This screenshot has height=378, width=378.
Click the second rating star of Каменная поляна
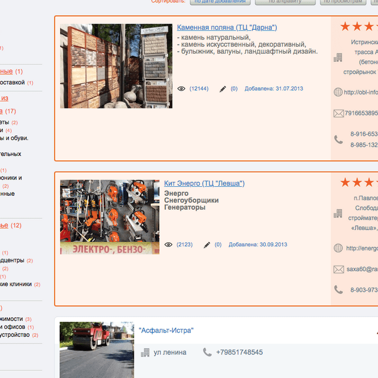(357, 26)
